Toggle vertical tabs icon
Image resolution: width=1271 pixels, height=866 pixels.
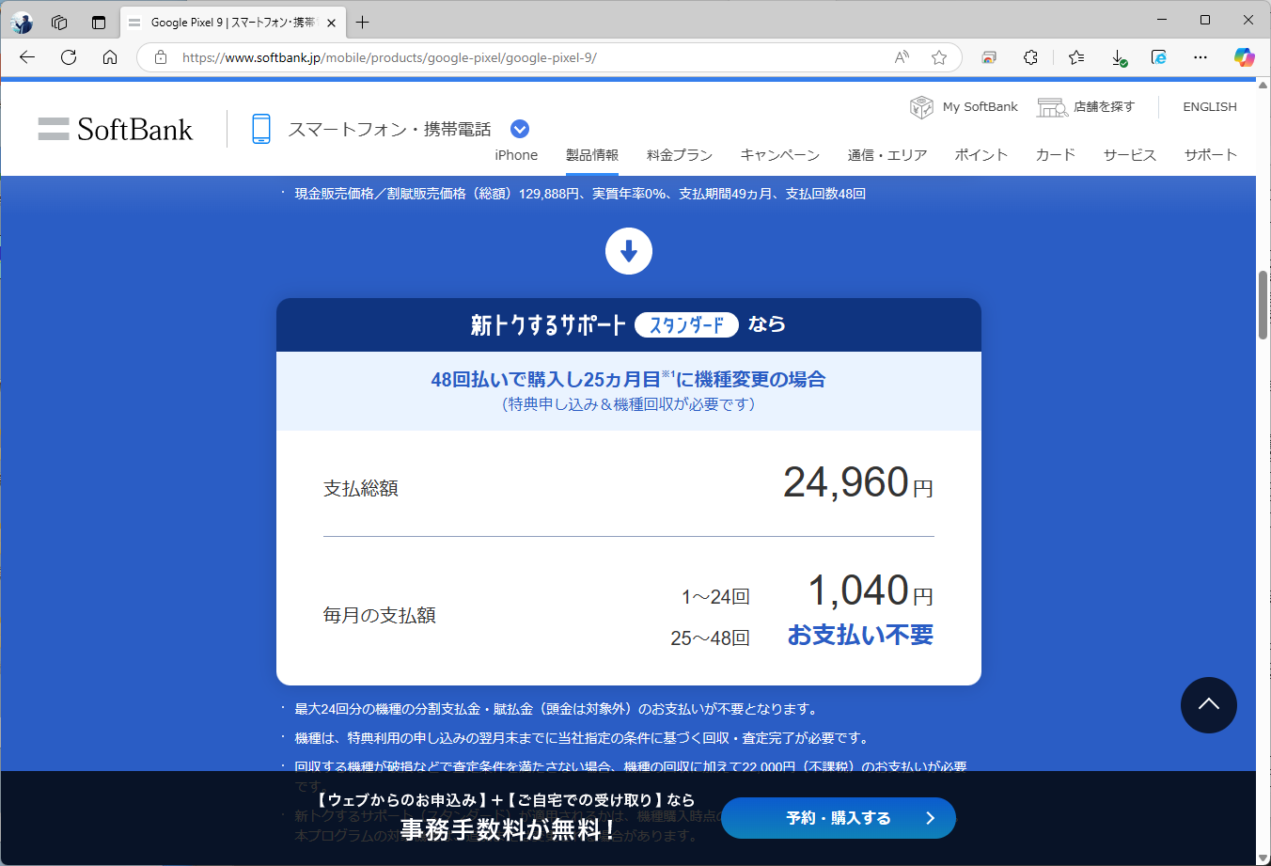click(x=99, y=23)
